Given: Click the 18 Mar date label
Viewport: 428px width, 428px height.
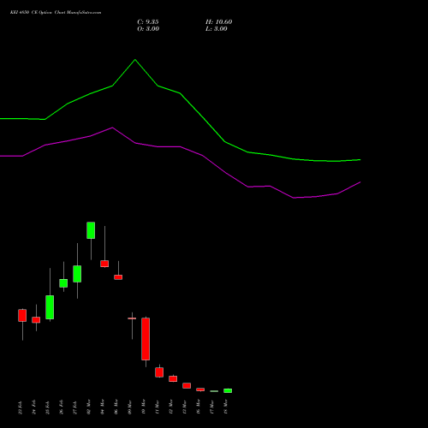Looking at the screenshot, I should 226,407.
